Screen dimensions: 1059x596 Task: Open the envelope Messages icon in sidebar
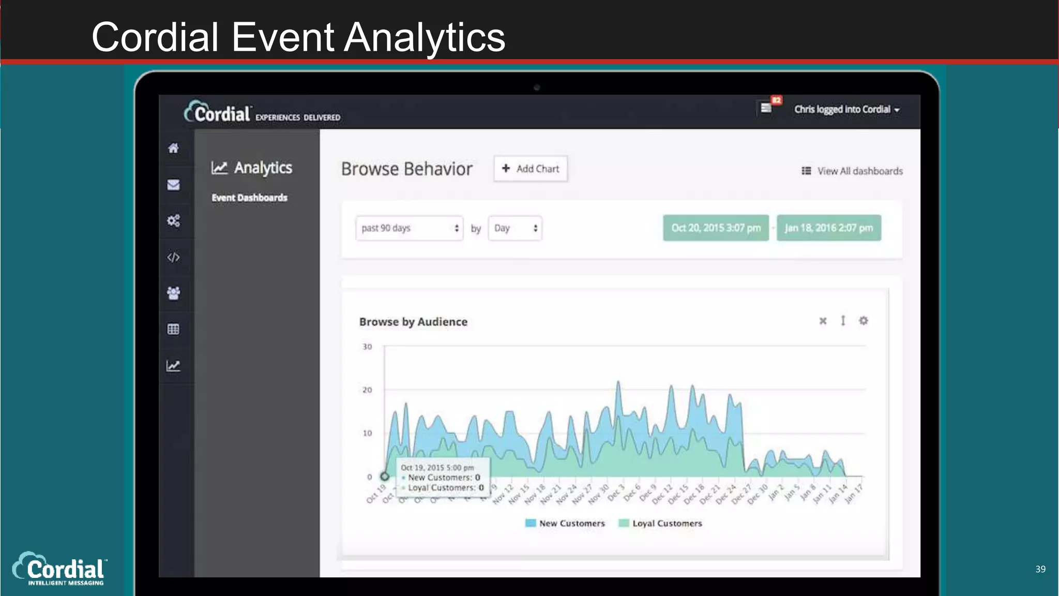173,185
